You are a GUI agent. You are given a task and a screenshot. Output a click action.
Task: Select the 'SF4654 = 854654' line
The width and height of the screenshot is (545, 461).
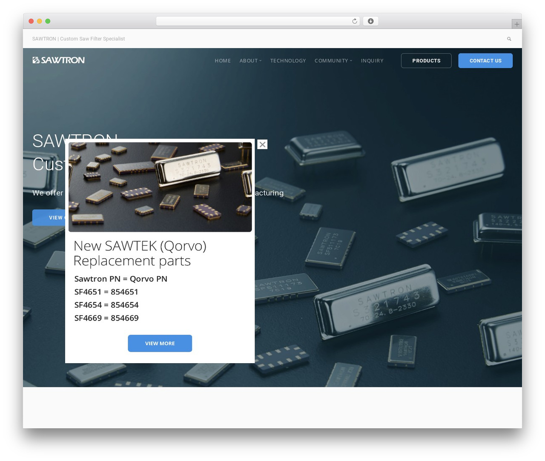click(x=106, y=305)
